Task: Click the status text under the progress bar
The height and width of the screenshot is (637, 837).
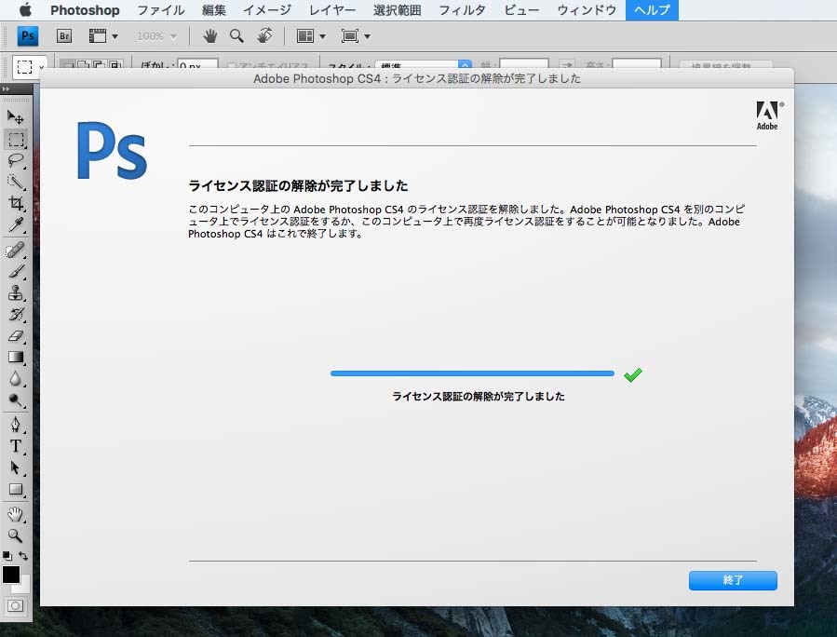Action: pos(479,396)
